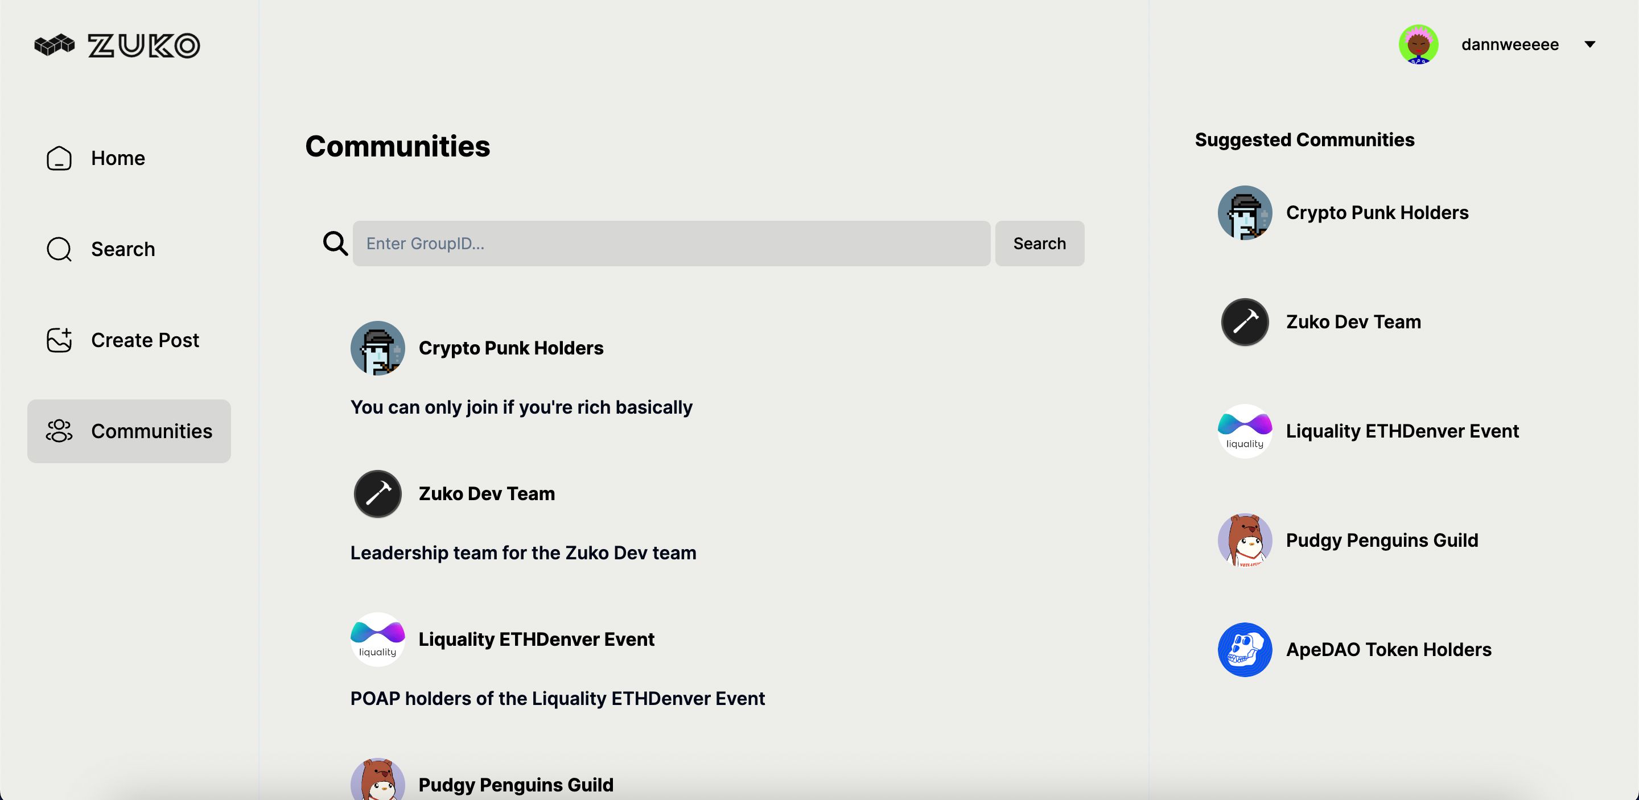Image resolution: width=1639 pixels, height=800 pixels.
Task: Click the Communities people icon in sidebar
Action: point(59,431)
